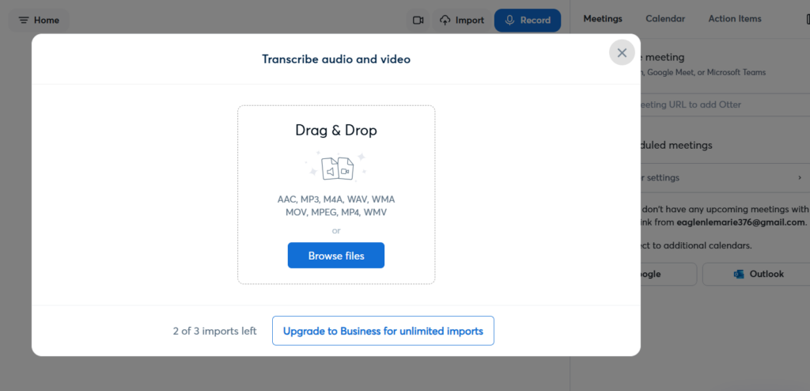
Task: Start recording with the Record button
Action: tap(528, 20)
